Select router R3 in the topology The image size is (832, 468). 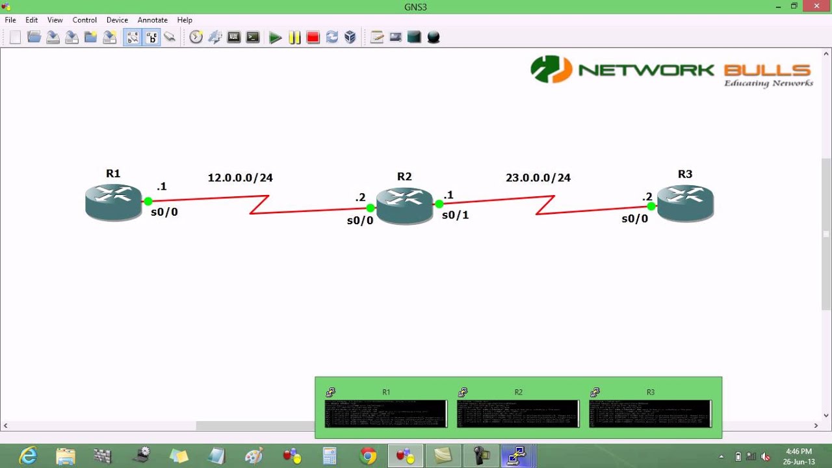point(685,203)
